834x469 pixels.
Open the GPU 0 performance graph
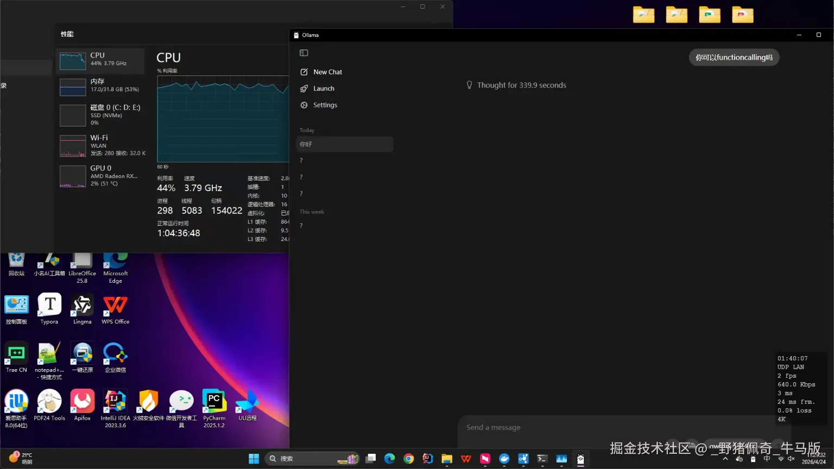tap(100, 176)
